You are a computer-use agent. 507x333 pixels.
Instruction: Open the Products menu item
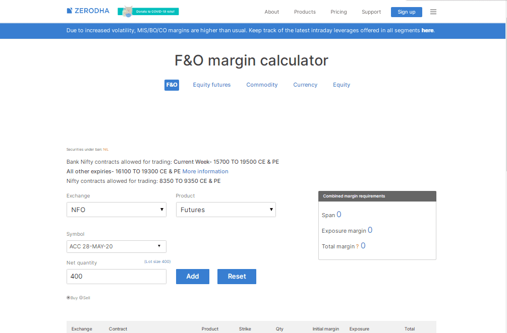pos(305,12)
